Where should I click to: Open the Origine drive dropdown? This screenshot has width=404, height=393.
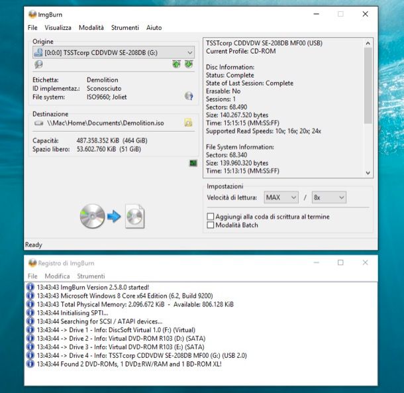(x=189, y=52)
